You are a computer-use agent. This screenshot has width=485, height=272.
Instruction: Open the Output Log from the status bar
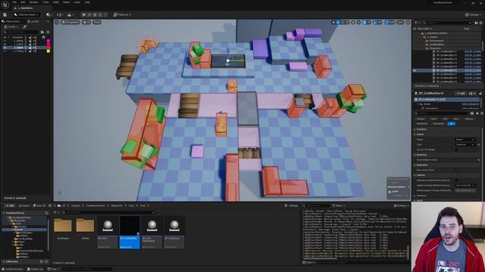point(35,269)
